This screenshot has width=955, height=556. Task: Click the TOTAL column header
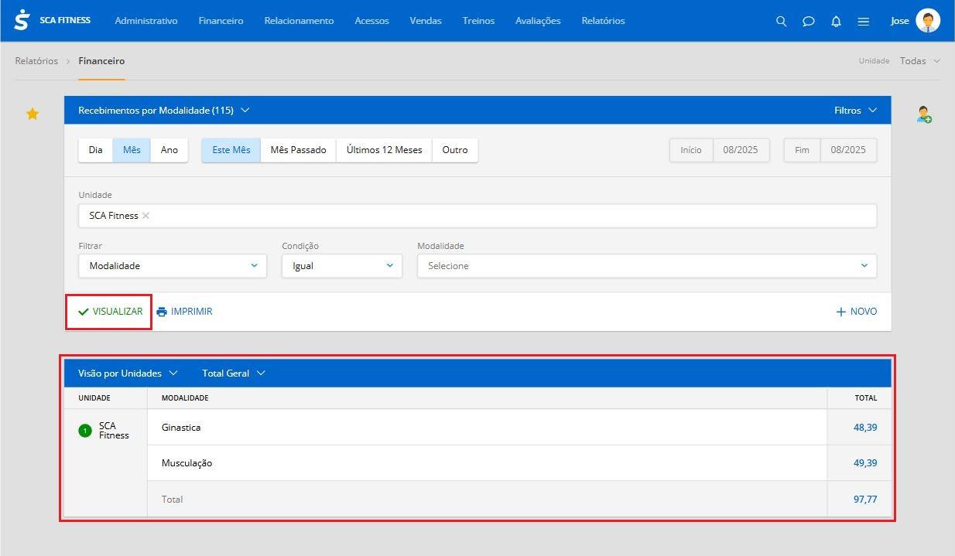pyautogui.click(x=866, y=398)
